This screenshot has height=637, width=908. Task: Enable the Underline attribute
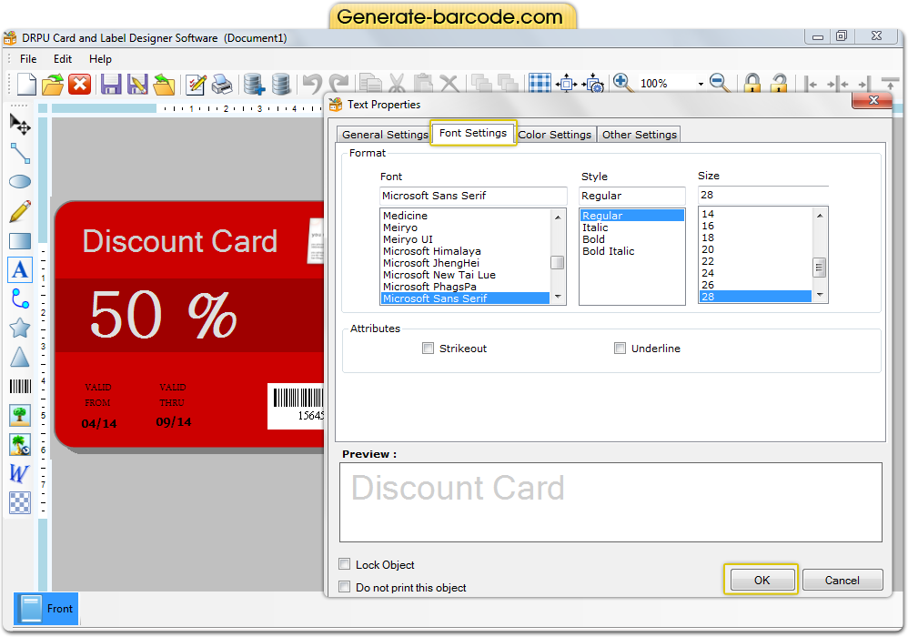pyautogui.click(x=620, y=348)
